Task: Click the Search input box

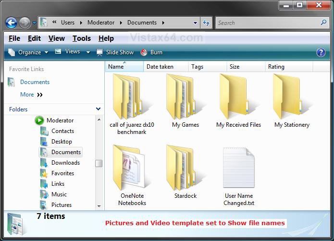Action: pos(267,23)
